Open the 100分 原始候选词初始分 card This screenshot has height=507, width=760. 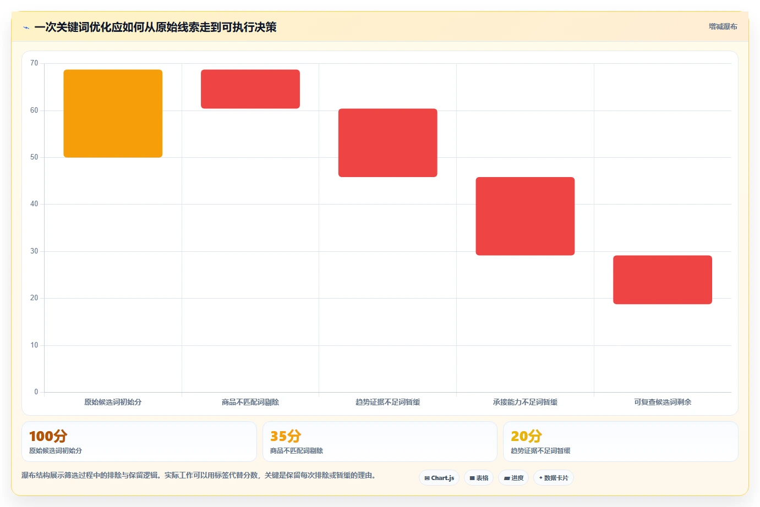(139, 442)
